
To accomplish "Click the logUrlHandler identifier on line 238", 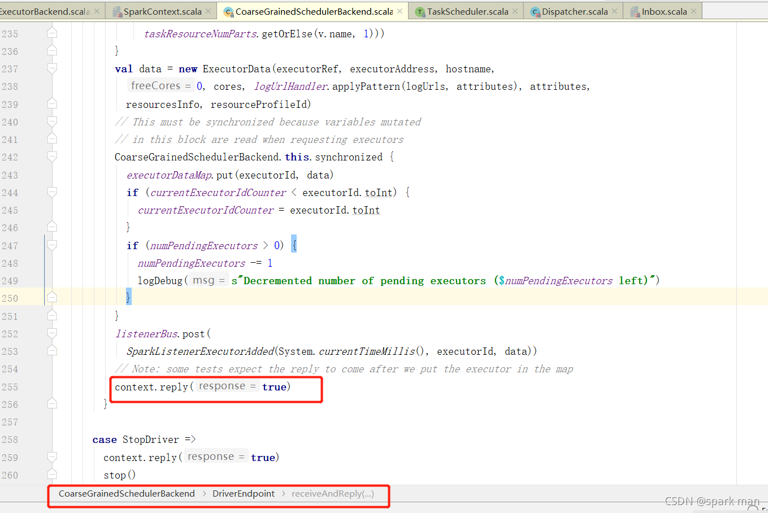I will click(290, 86).
